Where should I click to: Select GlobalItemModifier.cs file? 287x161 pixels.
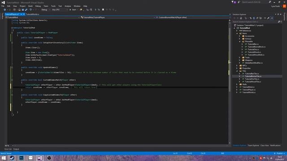(254, 63)
